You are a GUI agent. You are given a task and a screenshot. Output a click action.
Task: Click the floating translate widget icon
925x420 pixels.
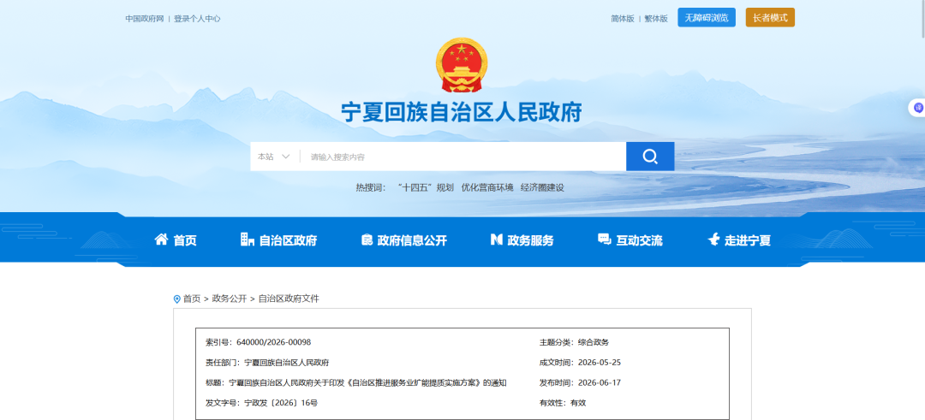click(x=918, y=108)
